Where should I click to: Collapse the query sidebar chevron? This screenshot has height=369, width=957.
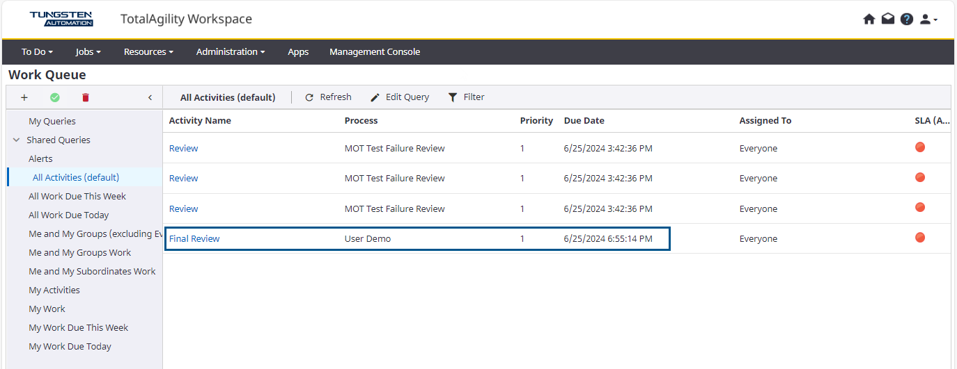(x=150, y=97)
